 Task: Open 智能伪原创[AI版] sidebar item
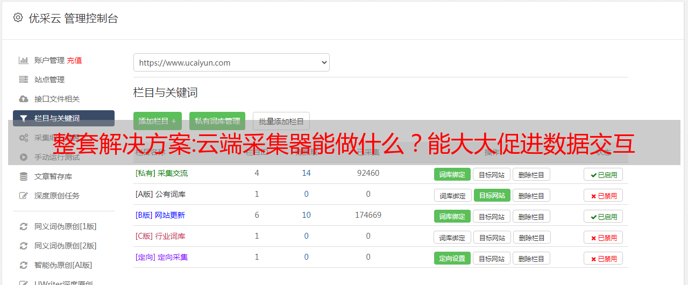pos(63,265)
